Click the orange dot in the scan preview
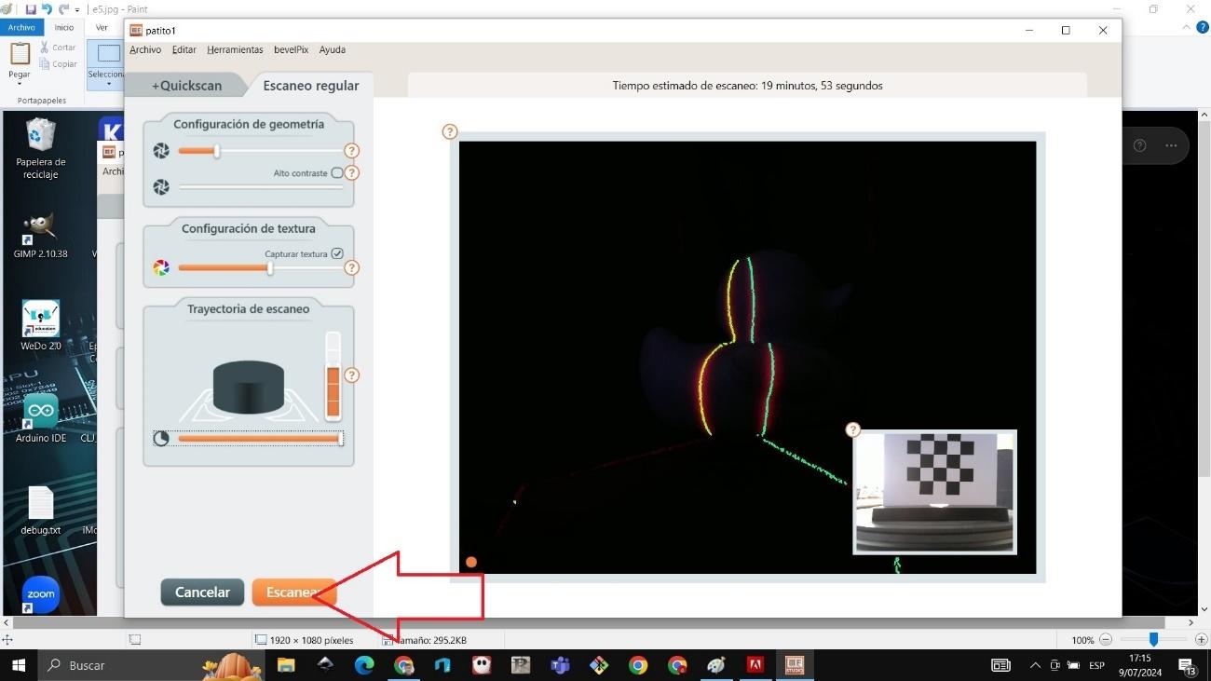Screen dimensions: 1211x681 coord(471,562)
